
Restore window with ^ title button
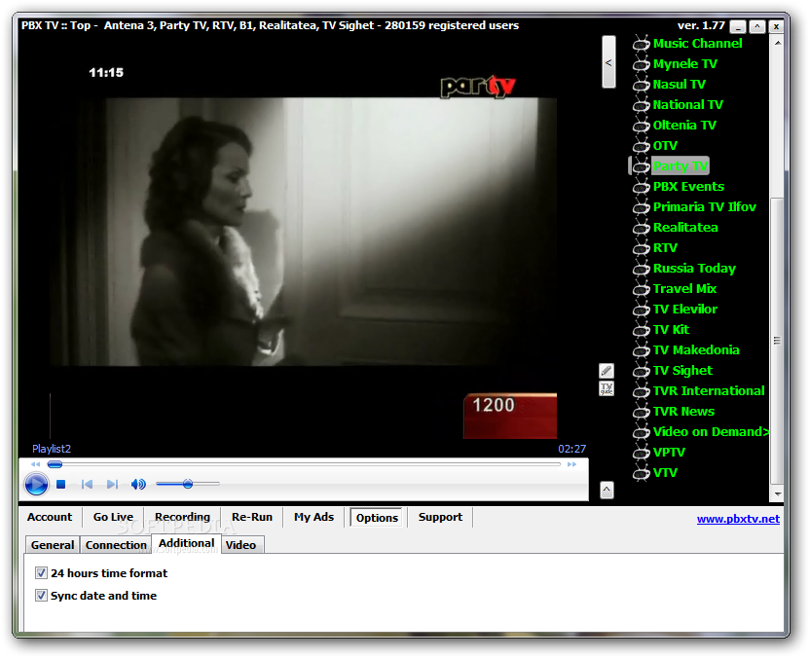click(756, 26)
